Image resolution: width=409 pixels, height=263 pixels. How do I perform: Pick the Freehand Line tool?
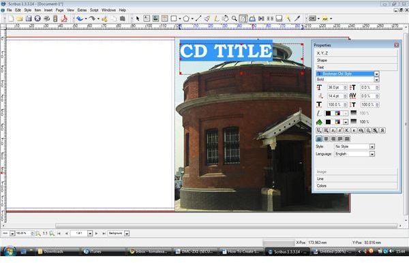click(x=216, y=18)
